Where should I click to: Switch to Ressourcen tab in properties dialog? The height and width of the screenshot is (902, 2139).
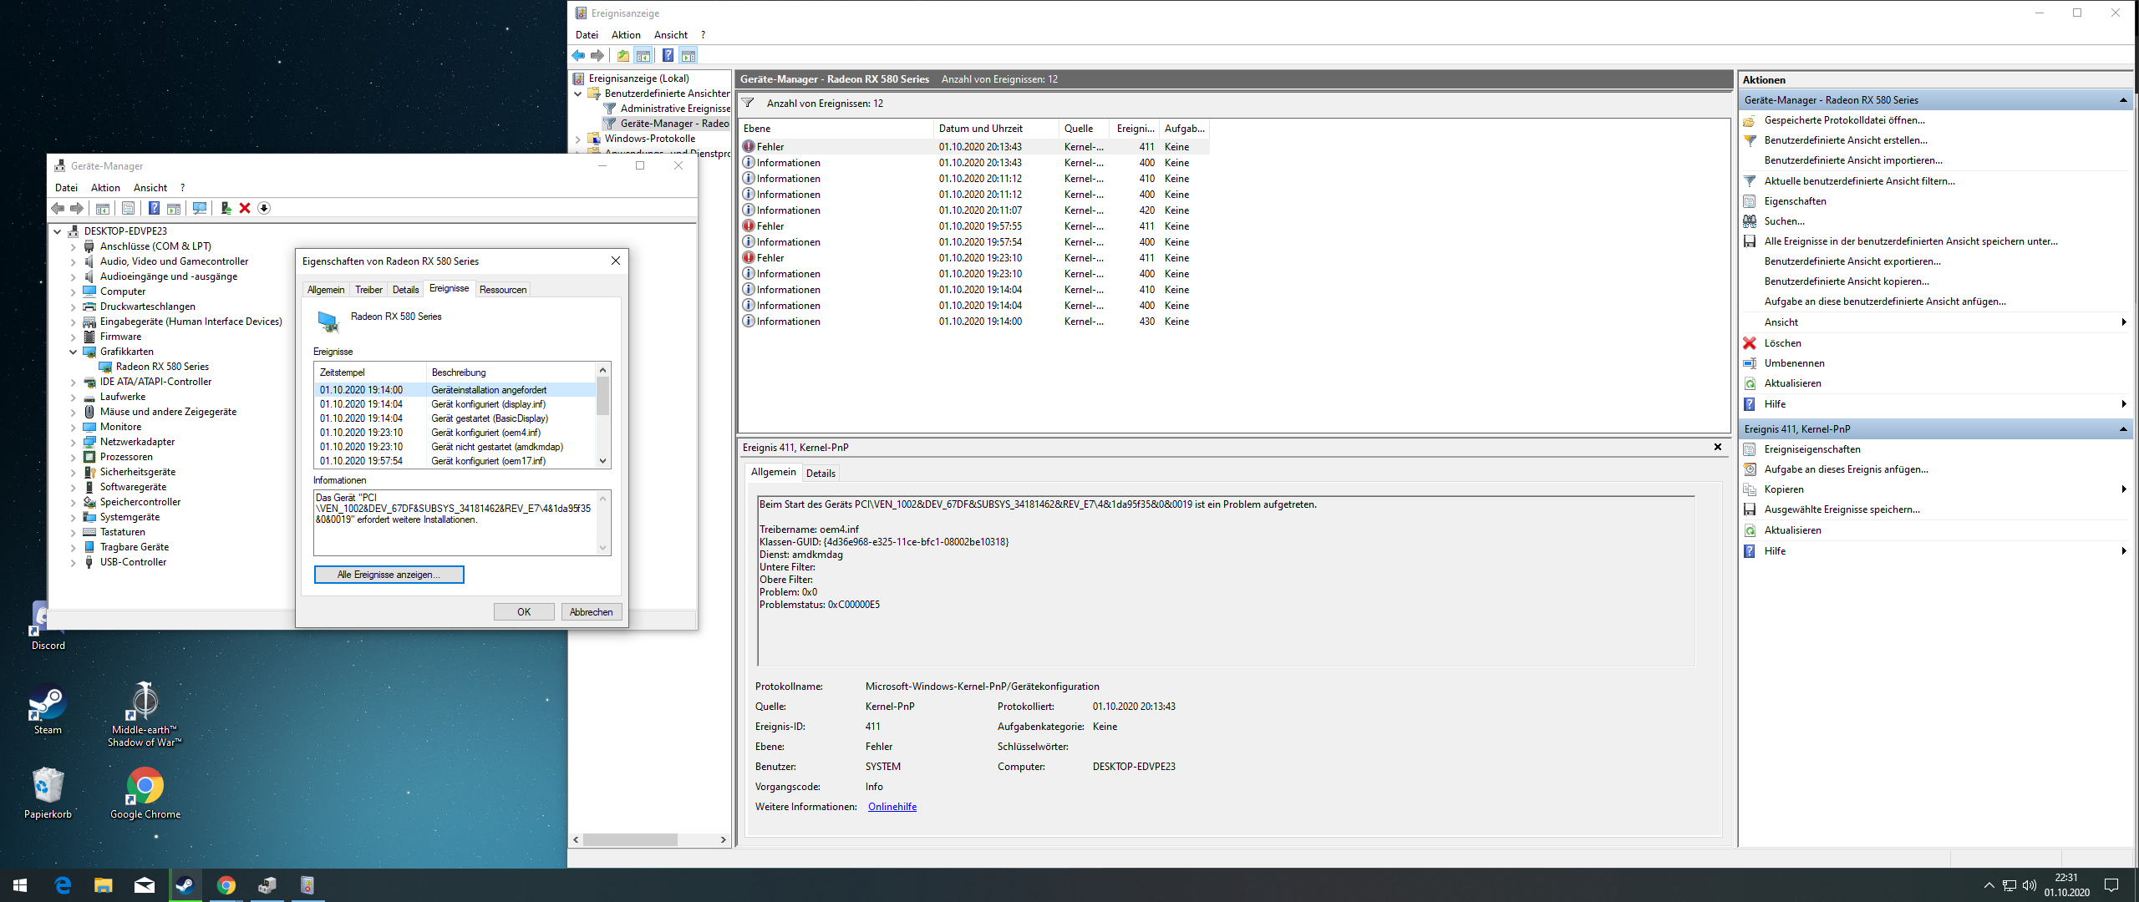coord(503,290)
